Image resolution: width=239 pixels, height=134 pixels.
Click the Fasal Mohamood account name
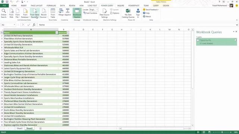pyautogui.click(x=220, y=6)
